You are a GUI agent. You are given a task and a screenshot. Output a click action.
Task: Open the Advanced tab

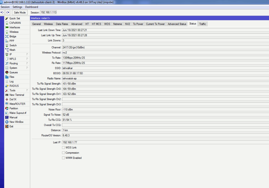(x=77, y=24)
